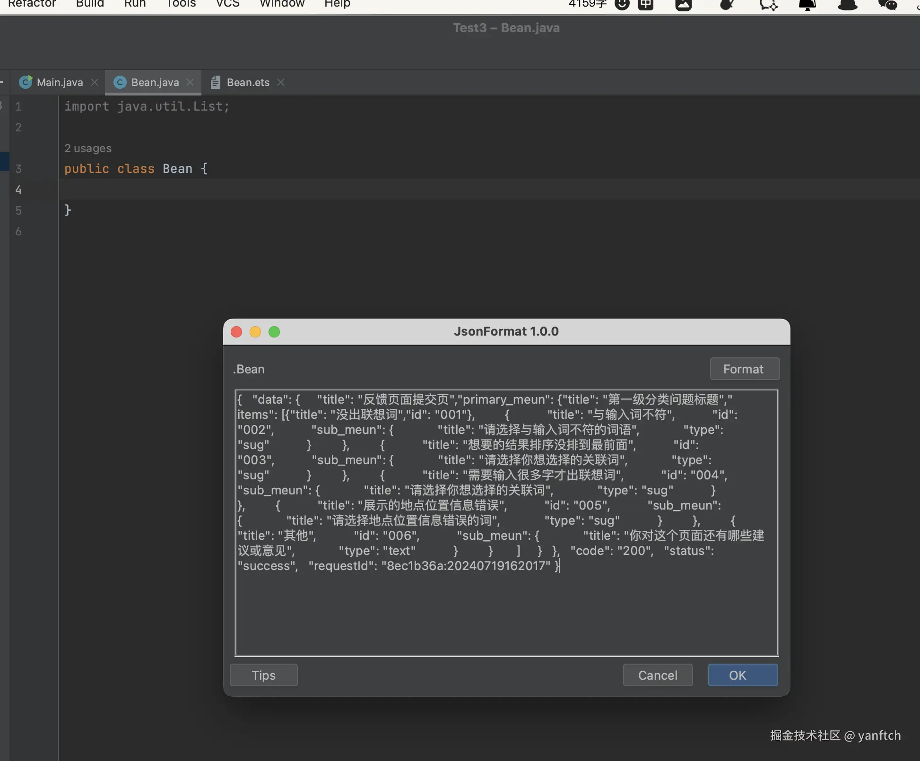Viewport: 920px width, 761px height.
Task: Click the 2 usages hint
Action: (x=88, y=148)
